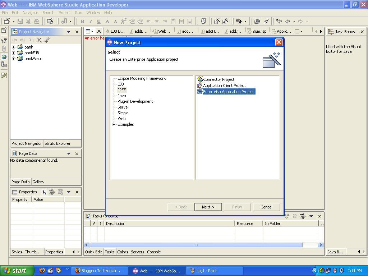Select Connector Project in the list
The width and height of the screenshot is (368, 276).
(218, 79)
